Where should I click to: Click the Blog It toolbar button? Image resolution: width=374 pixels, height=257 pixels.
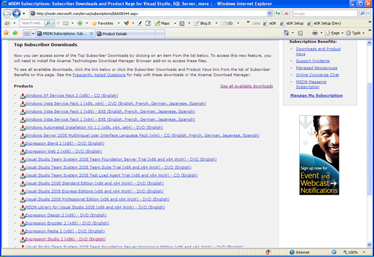click(203, 23)
